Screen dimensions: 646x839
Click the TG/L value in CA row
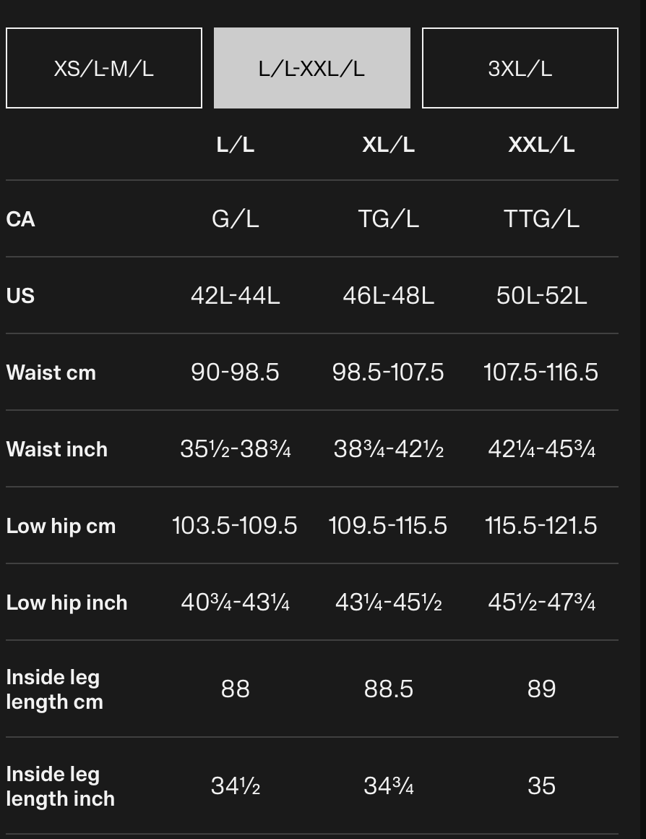click(x=388, y=219)
